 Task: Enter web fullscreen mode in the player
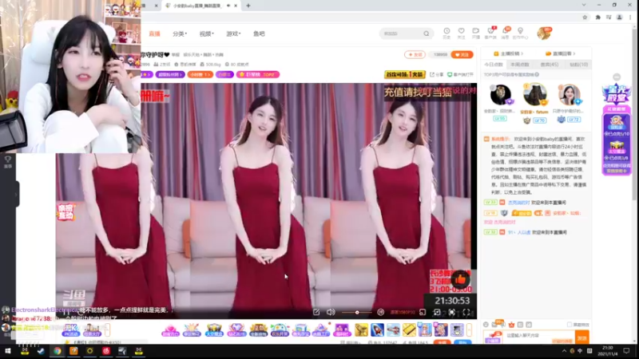tap(452, 312)
